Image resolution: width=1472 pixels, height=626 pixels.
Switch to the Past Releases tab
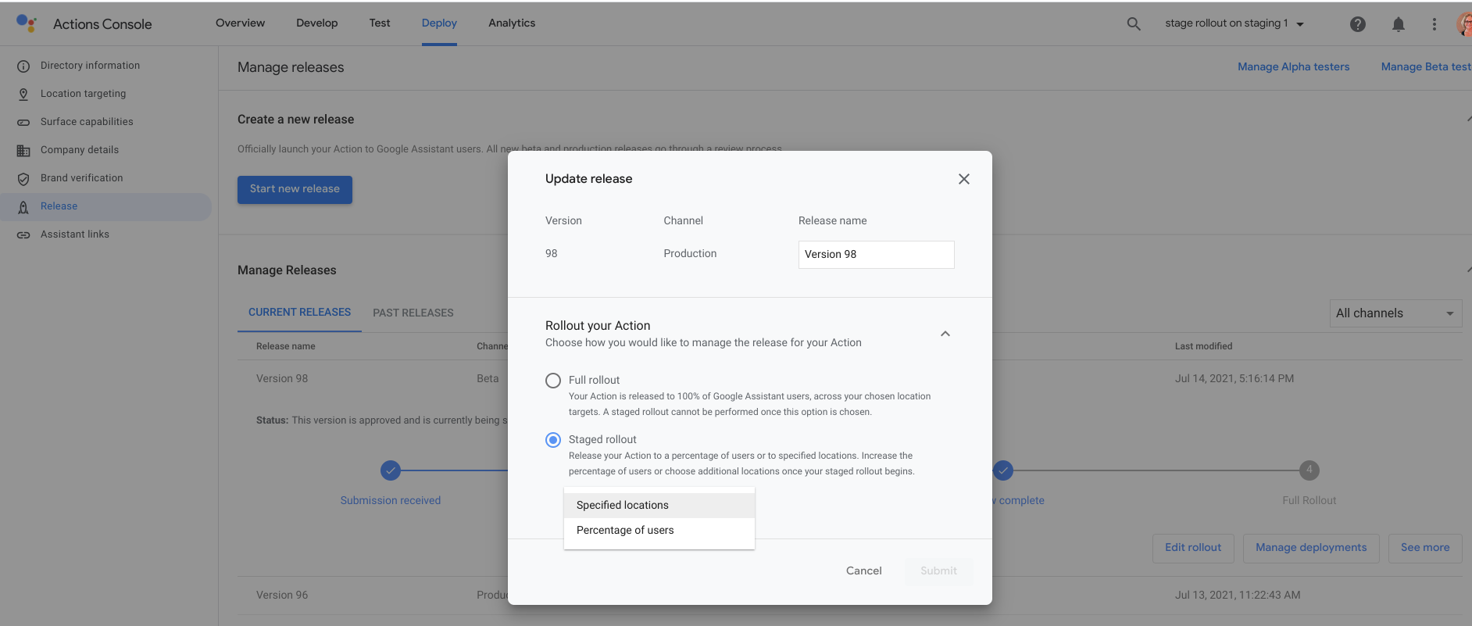pyautogui.click(x=413, y=313)
